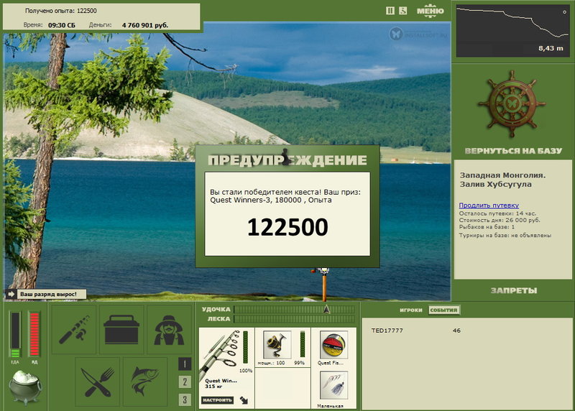Click the Время 09:30 СБ value
575x411 pixels.
62,25
